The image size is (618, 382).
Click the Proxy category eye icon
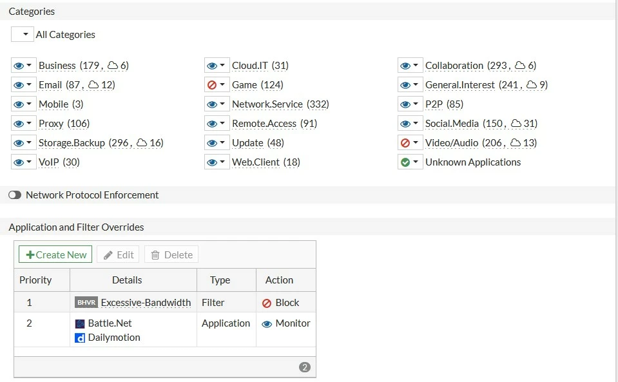point(19,124)
